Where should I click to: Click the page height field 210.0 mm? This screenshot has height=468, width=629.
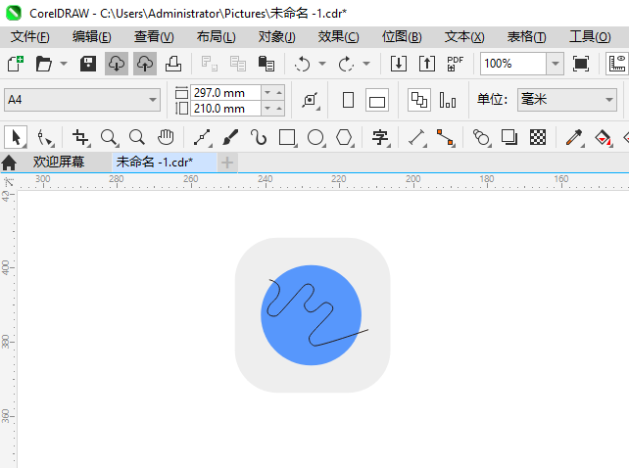pyautogui.click(x=225, y=109)
